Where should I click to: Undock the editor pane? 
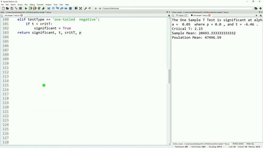(167, 12)
